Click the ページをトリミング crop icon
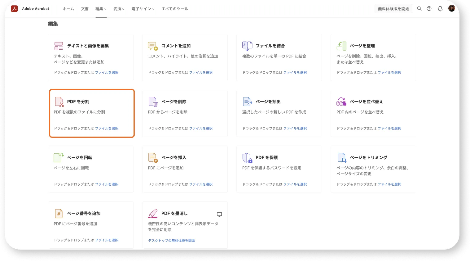This screenshot has width=470, height=262. pyautogui.click(x=342, y=158)
